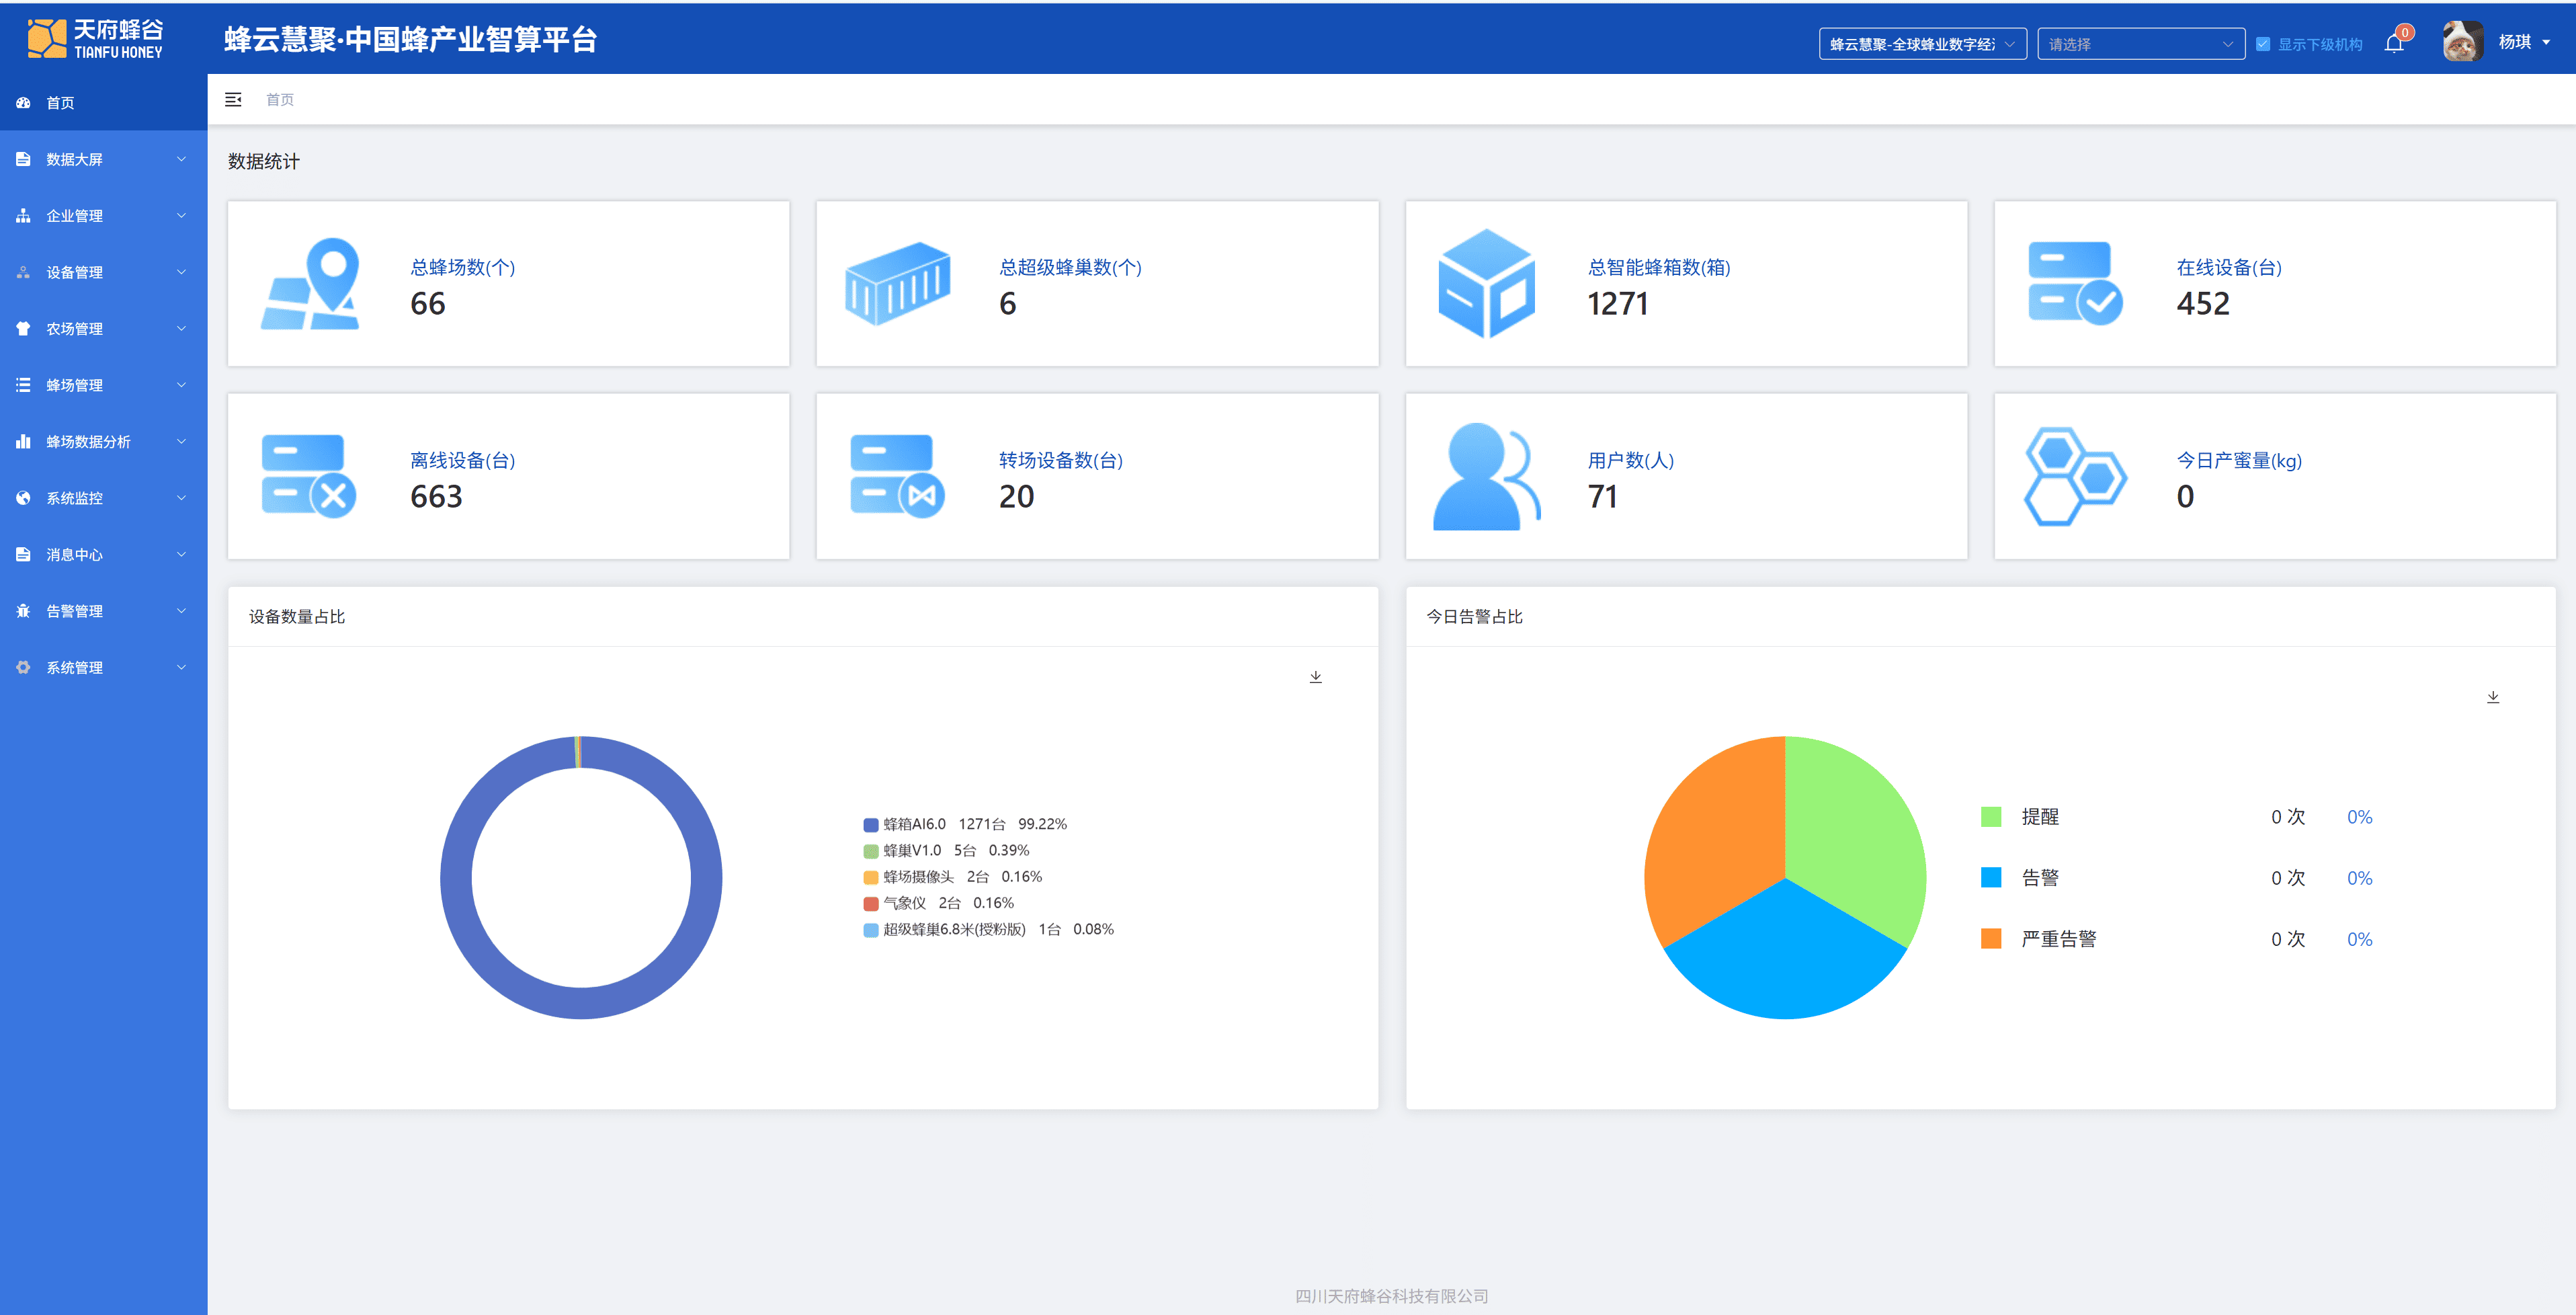The width and height of the screenshot is (2576, 1315).
Task: Toggle 蜂箱AI6.0 legend item in chart
Action: 913,824
